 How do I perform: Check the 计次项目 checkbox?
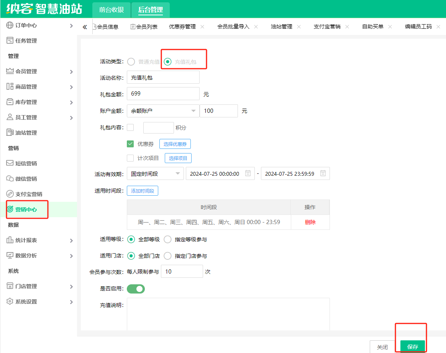(x=130, y=158)
